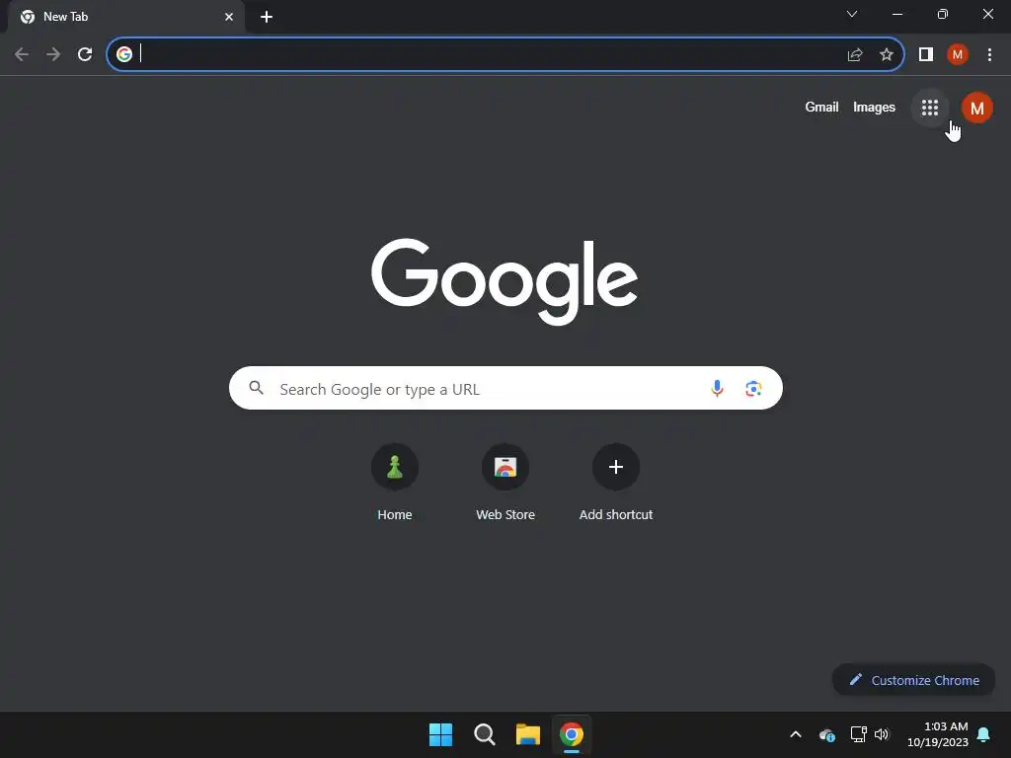Open Windows taskbar search
The image size is (1011, 758).
coord(484,734)
